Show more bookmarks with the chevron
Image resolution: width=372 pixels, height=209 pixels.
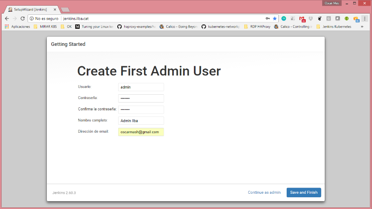[362, 27]
